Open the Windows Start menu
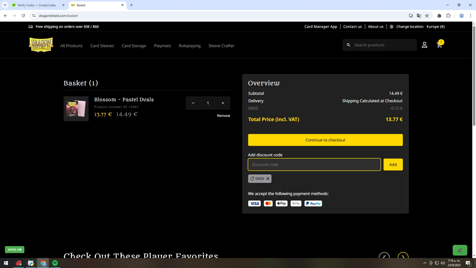Screen dimensions: 476x268 tap(6, 263)
